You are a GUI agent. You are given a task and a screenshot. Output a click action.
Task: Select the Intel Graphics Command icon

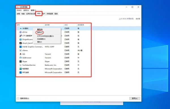point(20,47)
